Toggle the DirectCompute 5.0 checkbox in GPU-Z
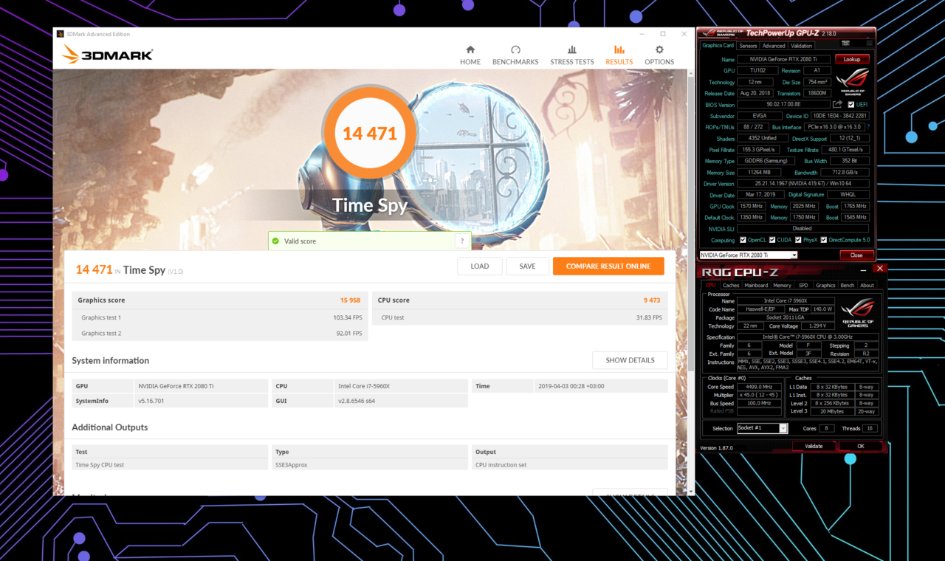The height and width of the screenshot is (561, 945). click(824, 240)
